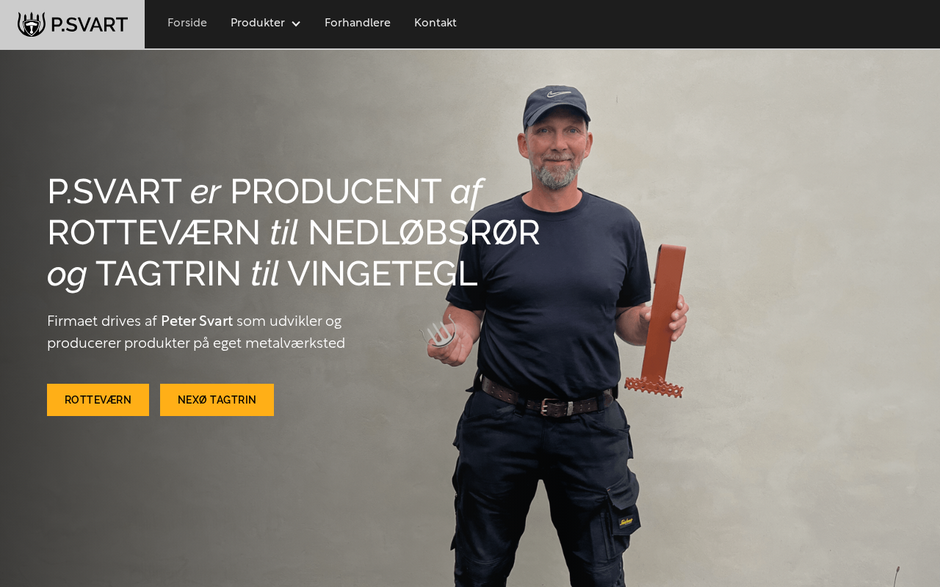Click the yellow Snickers pocket badge
Screen dimensions: 940x587
[x=626, y=521]
